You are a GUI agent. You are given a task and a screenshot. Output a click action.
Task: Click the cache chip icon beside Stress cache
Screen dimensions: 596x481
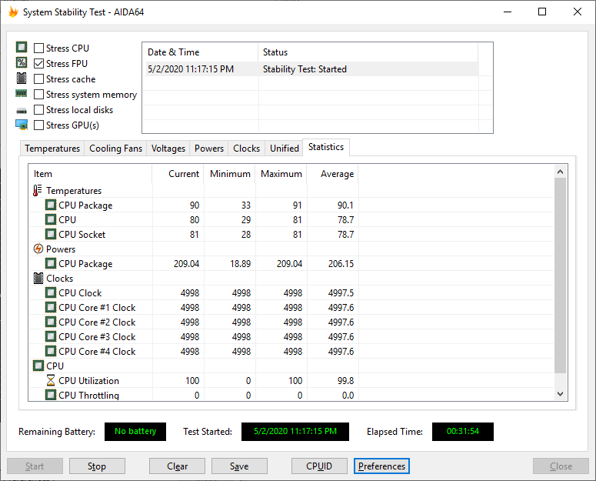(22, 78)
